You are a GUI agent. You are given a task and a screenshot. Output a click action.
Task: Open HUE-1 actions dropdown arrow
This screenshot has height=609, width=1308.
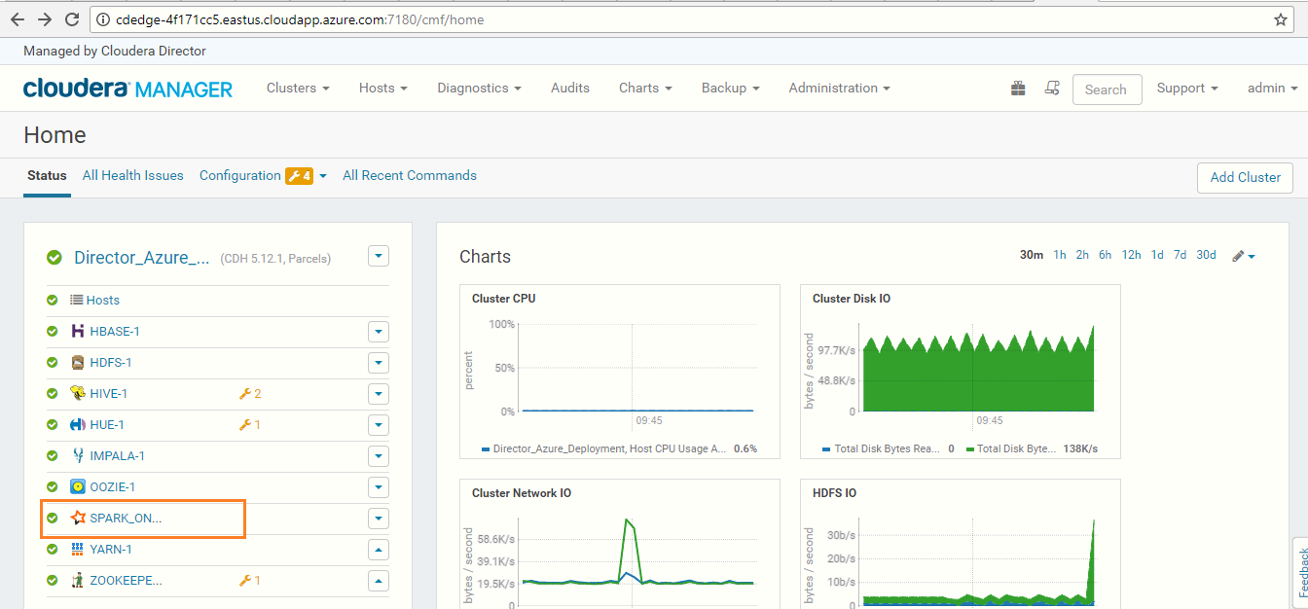click(379, 425)
